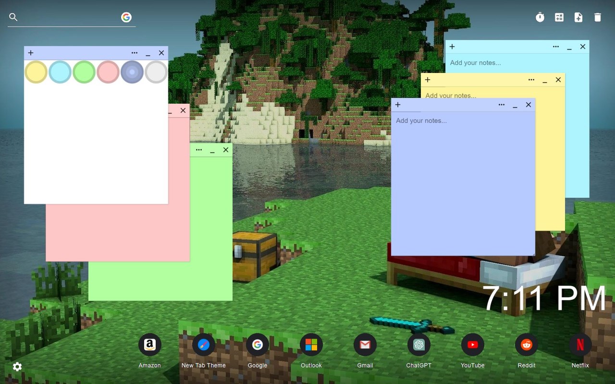Pick the pink color swatch
The image size is (615, 384).
[108, 72]
